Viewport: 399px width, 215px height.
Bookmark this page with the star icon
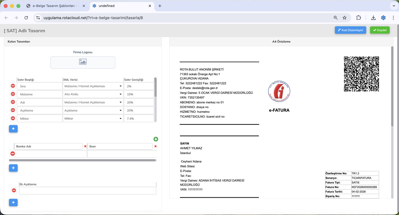click(345, 18)
